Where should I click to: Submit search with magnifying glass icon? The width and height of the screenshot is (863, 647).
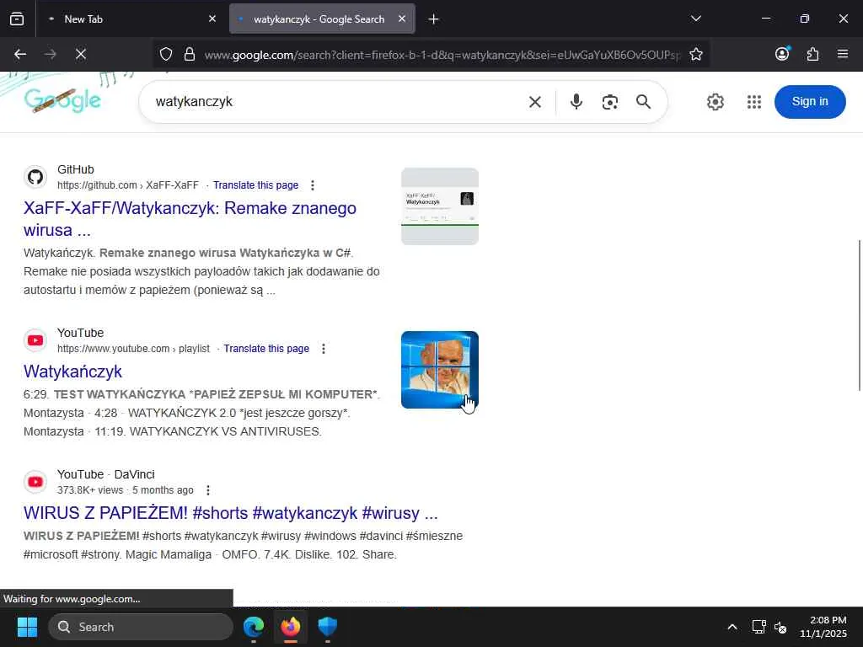pos(643,102)
